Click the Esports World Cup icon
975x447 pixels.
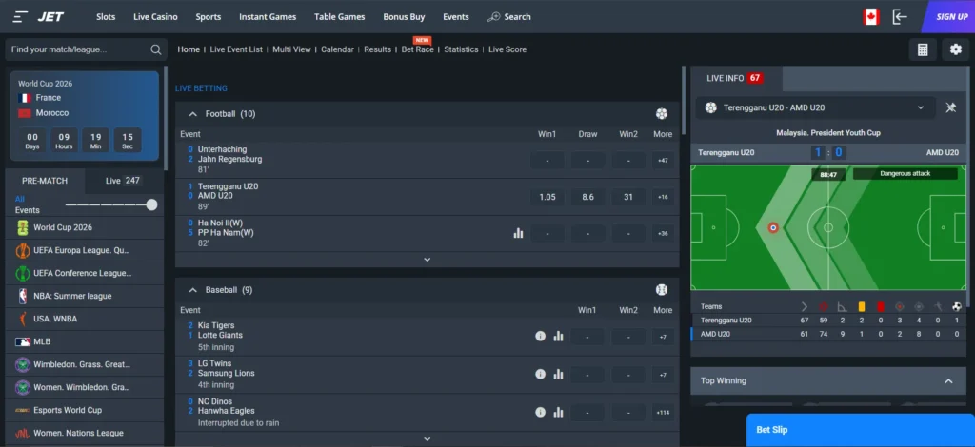23,410
